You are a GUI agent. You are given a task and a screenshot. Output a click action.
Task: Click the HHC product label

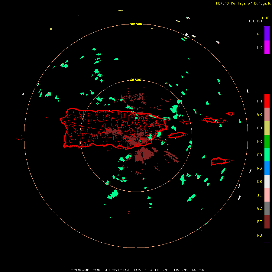pyautogui.click(x=265, y=18)
